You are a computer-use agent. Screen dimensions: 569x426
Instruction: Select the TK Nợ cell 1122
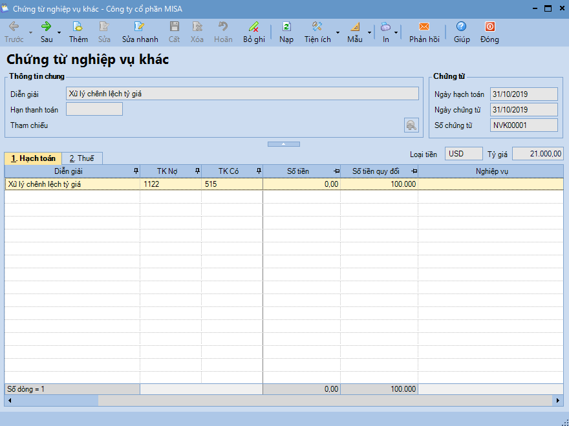(x=171, y=184)
